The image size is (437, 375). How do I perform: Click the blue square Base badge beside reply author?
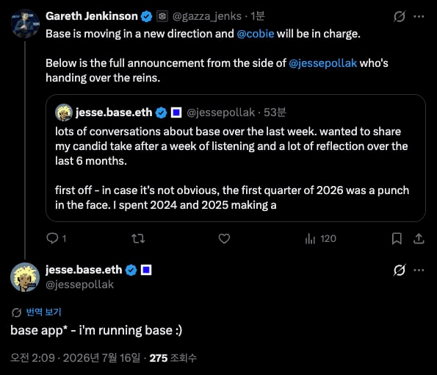146,270
